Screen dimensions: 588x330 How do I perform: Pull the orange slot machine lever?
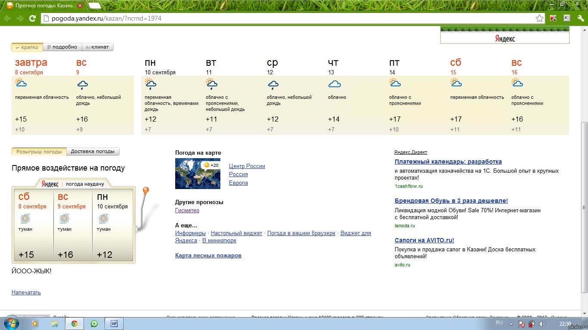[145, 190]
